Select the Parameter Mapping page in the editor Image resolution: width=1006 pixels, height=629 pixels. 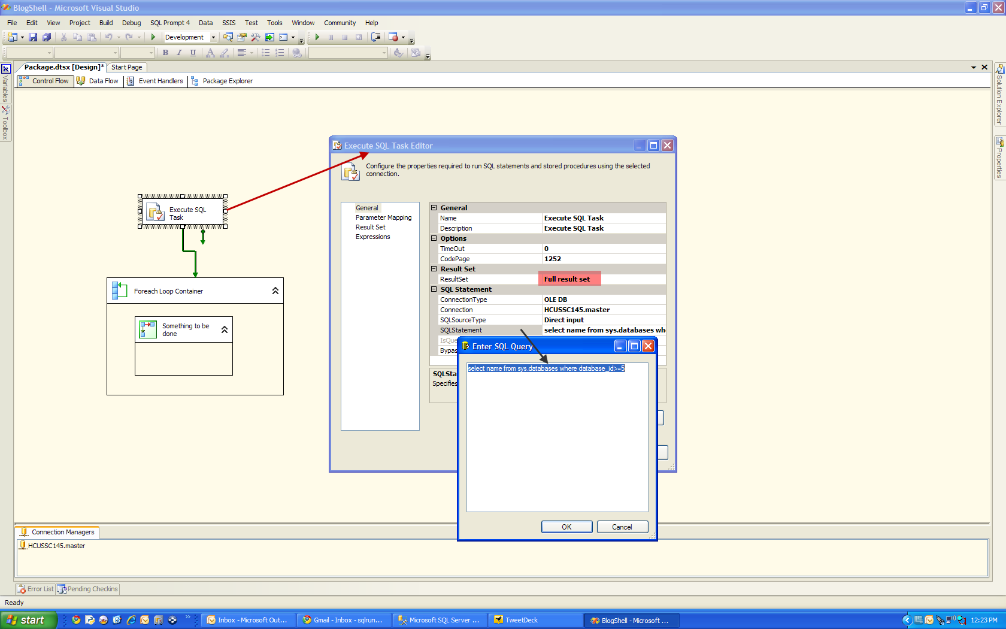click(383, 217)
